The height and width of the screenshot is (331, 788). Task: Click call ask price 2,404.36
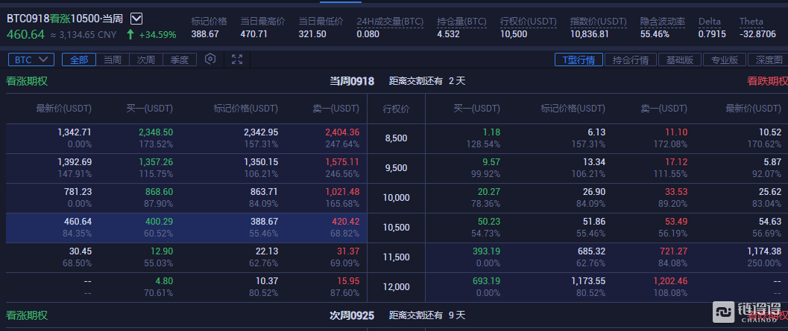click(x=341, y=132)
